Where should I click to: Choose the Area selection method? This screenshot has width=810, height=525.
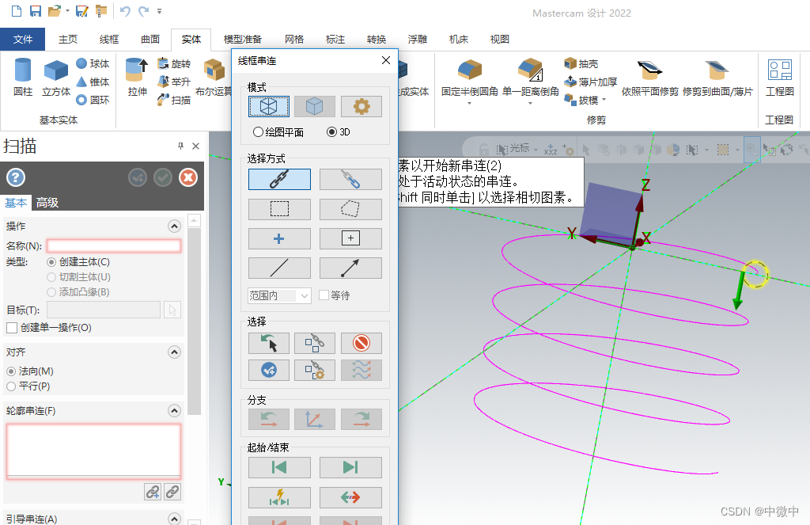tap(350, 238)
